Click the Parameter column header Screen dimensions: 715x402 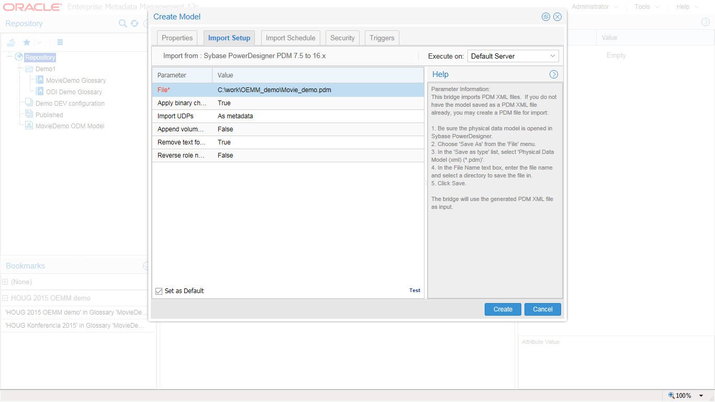(182, 75)
